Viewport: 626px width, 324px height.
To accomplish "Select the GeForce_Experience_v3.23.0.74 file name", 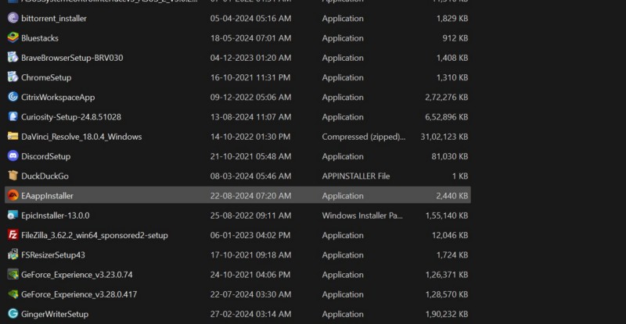I will click(x=77, y=275).
